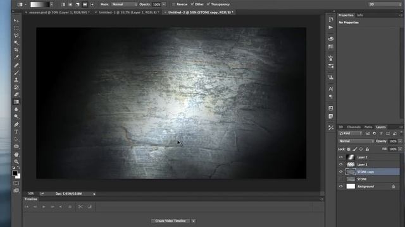
Task: Select the Brush tool
Action: tap(16, 73)
